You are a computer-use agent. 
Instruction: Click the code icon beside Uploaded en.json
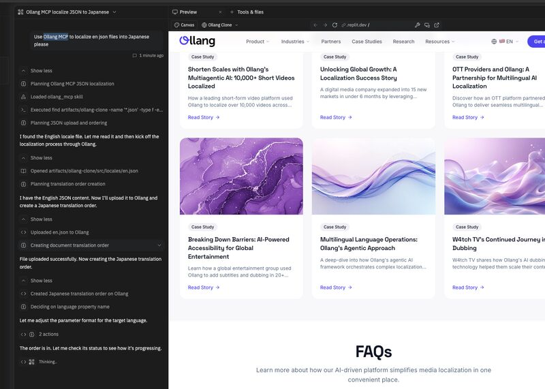[23, 232]
